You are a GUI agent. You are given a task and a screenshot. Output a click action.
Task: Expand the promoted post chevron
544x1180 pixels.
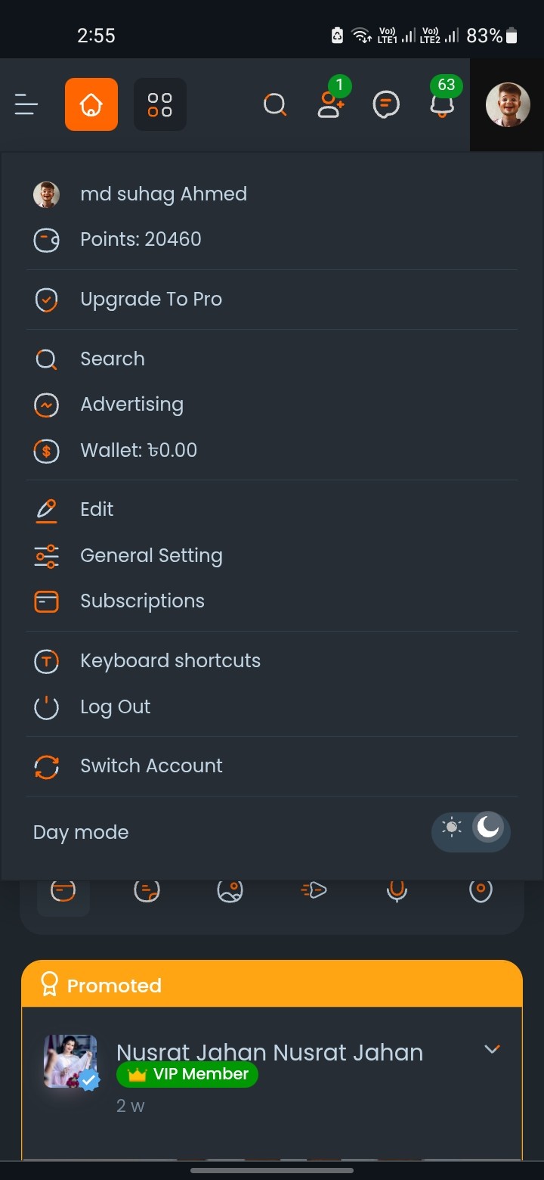tap(492, 1049)
